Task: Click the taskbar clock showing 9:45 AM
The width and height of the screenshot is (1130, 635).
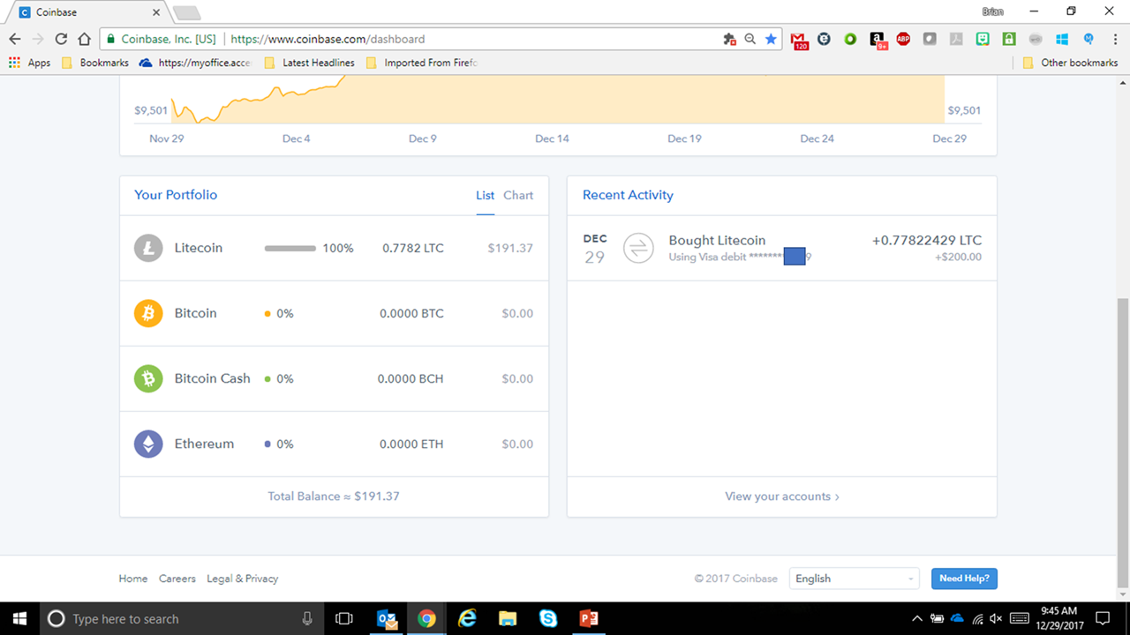Action: pyautogui.click(x=1059, y=618)
